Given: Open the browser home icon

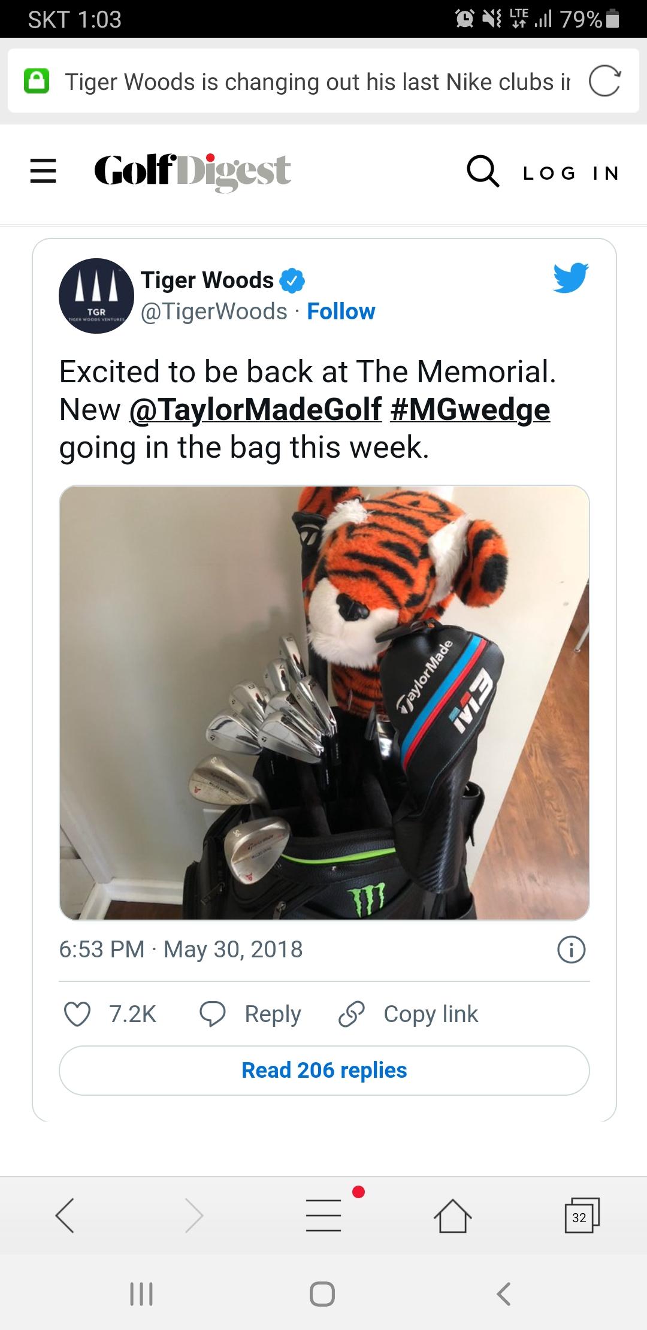Looking at the screenshot, I should [452, 1216].
